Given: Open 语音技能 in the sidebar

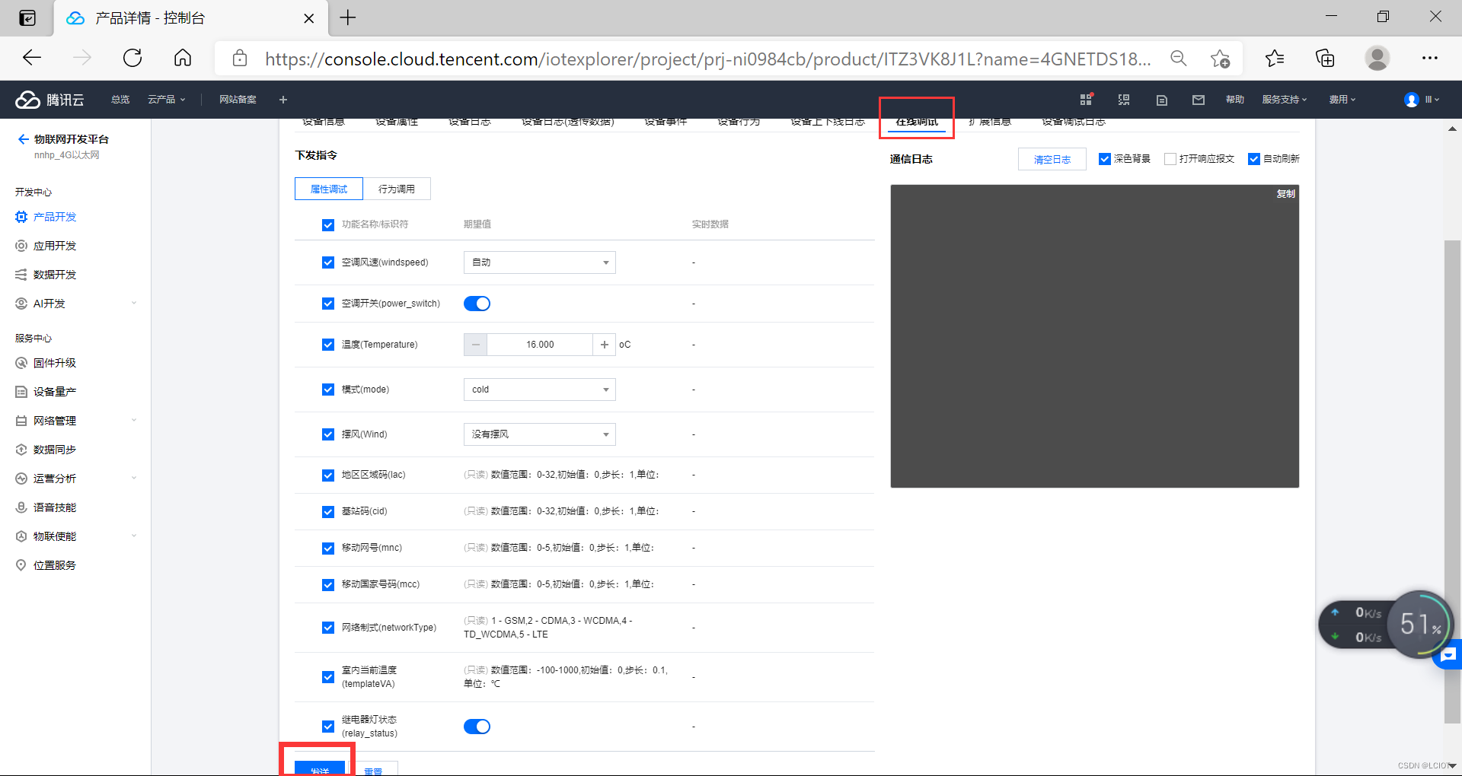Looking at the screenshot, I should click(55, 507).
